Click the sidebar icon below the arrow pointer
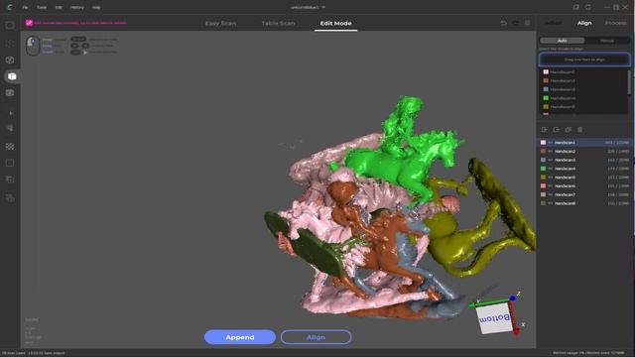Viewport: 635px width, 357px height. (x=10, y=128)
